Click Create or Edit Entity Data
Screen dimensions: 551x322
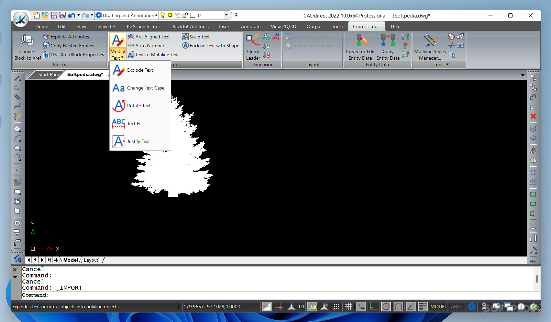360,47
